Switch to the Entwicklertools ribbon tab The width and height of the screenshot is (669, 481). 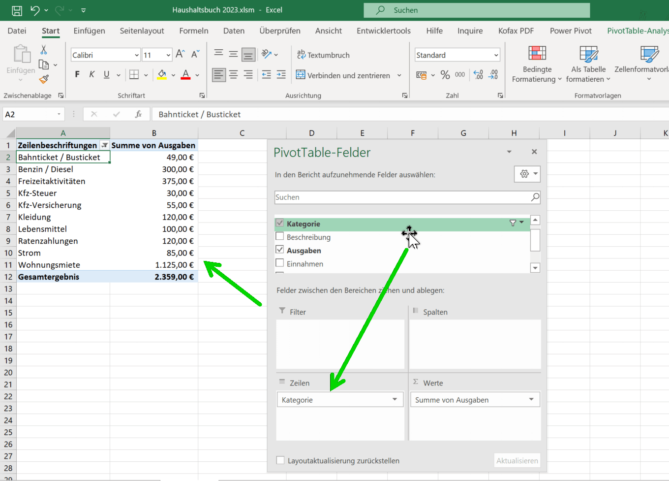[384, 31]
